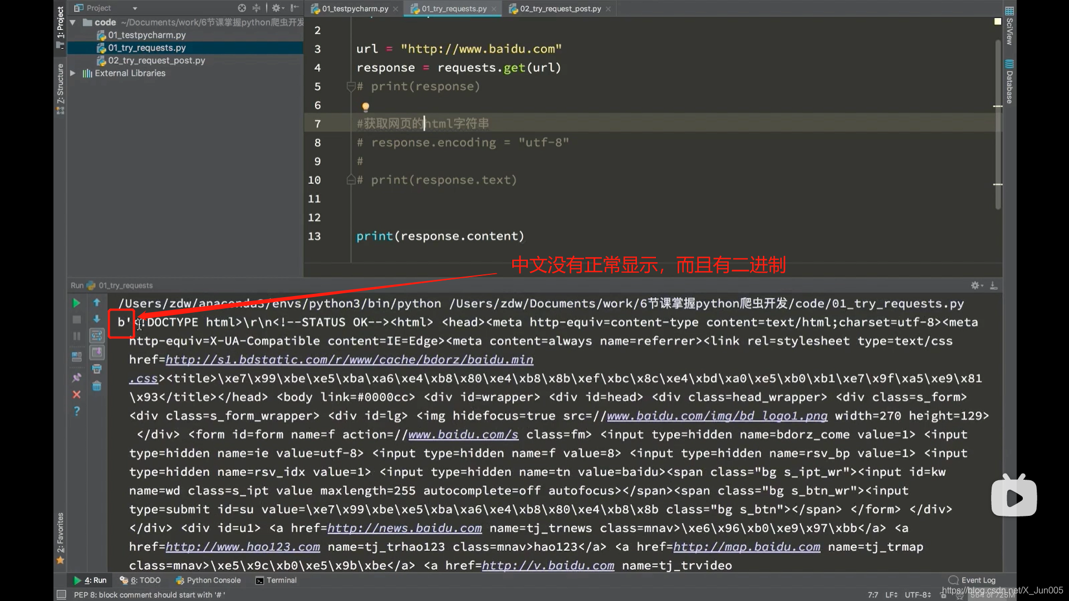The width and height of the screenshot is (1069, 601).
Task: Click the Pause output icon
Action: (x=76, y=336)
